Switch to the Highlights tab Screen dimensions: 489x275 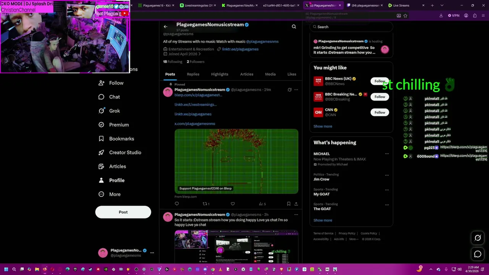click(x=220, y=74)
